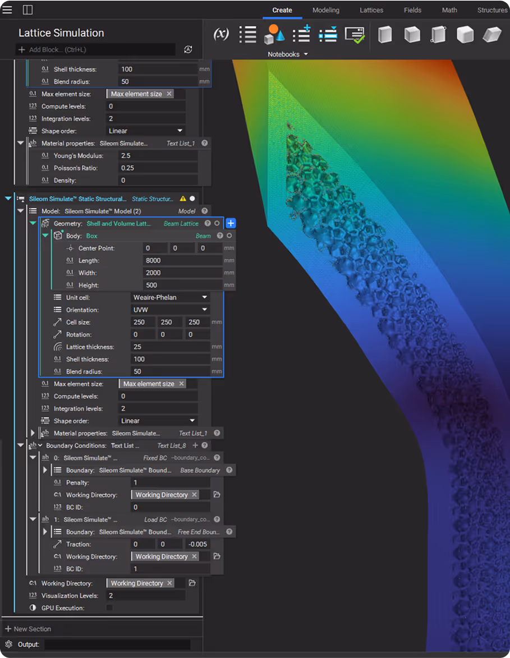Click the validate checkmark toolbar icon
Image resolution: width=510 pixels, height=658 pixels.
[x=355, y=35]
